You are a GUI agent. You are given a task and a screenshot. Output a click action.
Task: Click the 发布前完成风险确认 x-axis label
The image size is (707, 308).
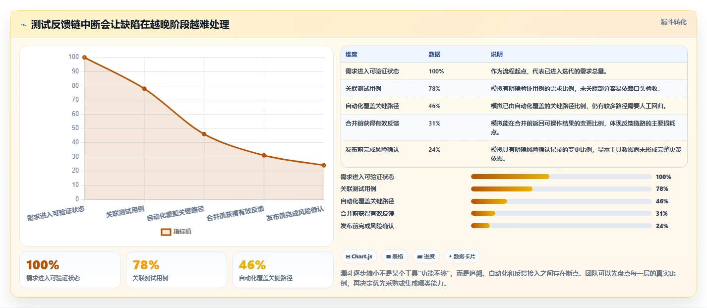click(295, 214)
